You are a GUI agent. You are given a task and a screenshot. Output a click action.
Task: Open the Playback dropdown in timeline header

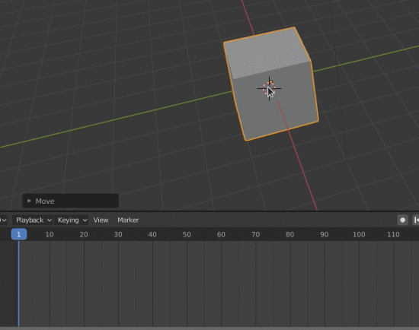coord(34,220)
